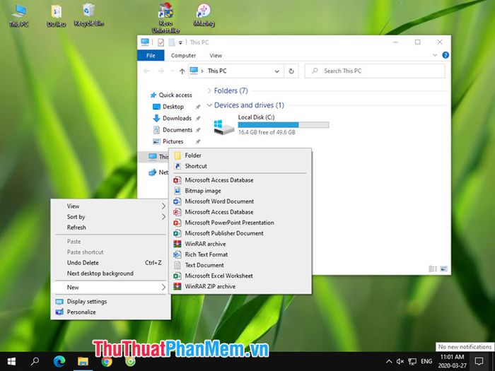The width and height of the screenshot is (495, 371).
Task: Expand the Folders (7) group
Action: pos(209,91)
